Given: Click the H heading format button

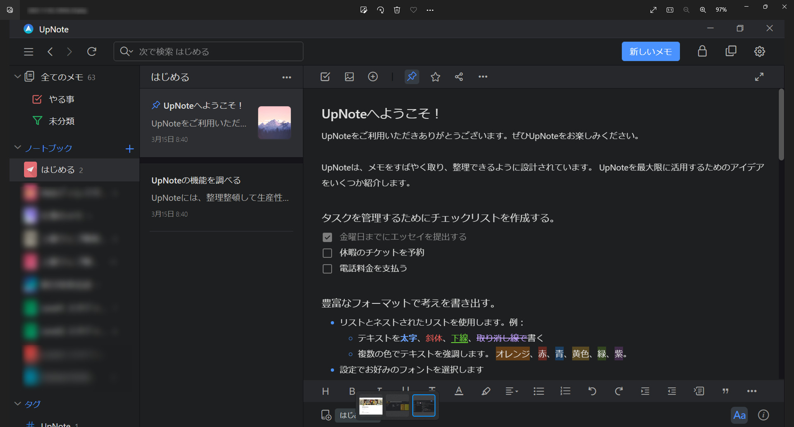Looking at the screenshot, I should pos(325,391).
